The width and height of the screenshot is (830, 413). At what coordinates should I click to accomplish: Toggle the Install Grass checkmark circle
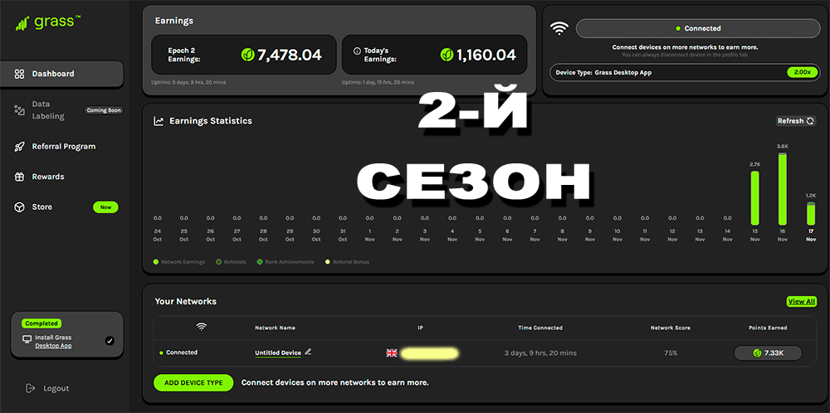[110, 341]
